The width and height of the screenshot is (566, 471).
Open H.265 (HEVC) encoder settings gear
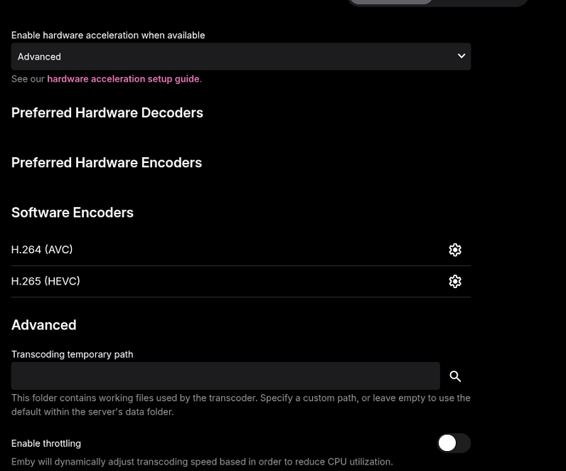point(455,282)
